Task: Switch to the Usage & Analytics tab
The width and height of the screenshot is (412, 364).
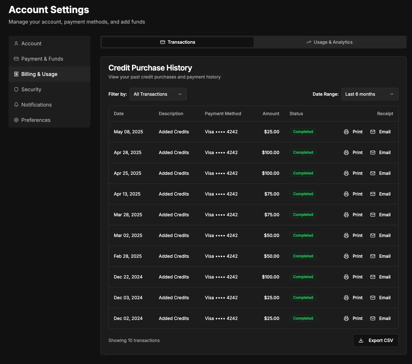Action: pos(329,42)
